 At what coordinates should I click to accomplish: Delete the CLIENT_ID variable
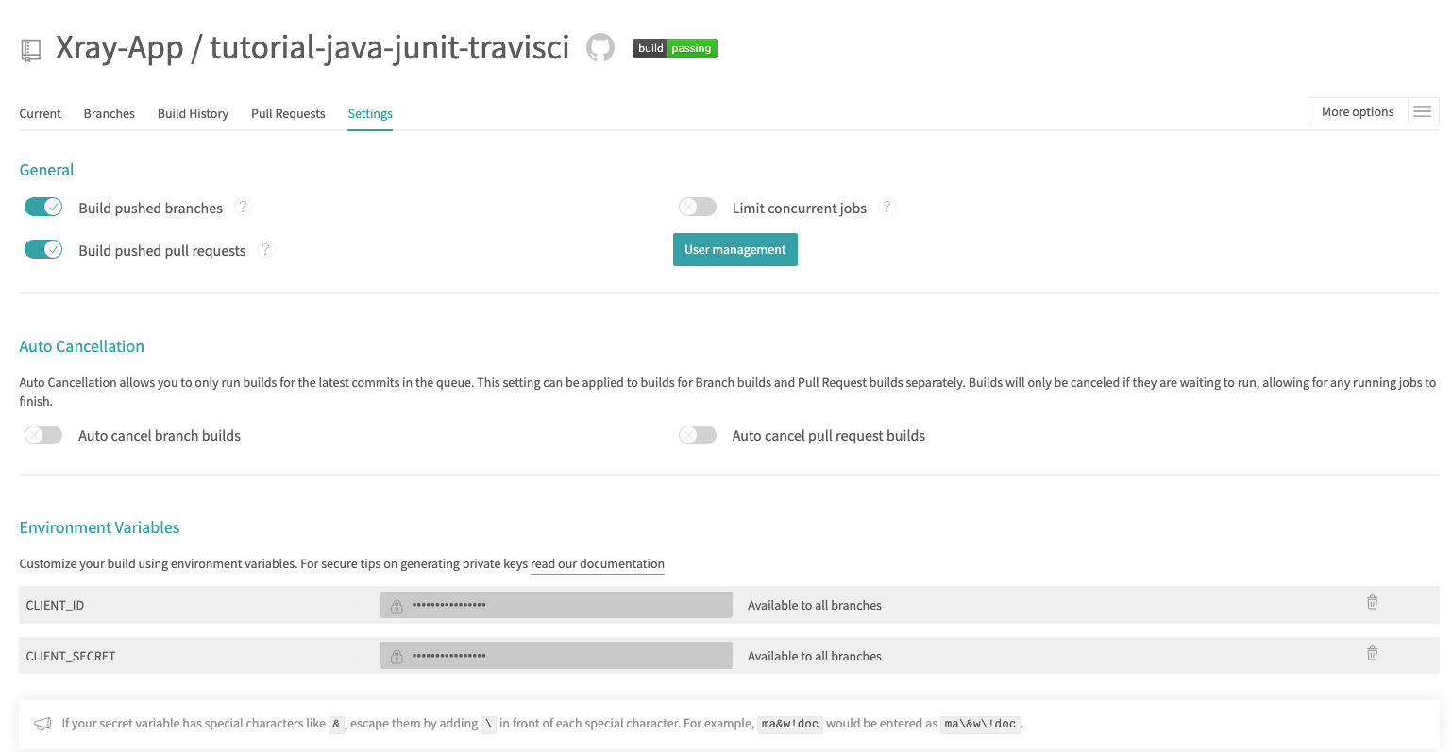pos(1372,602)
